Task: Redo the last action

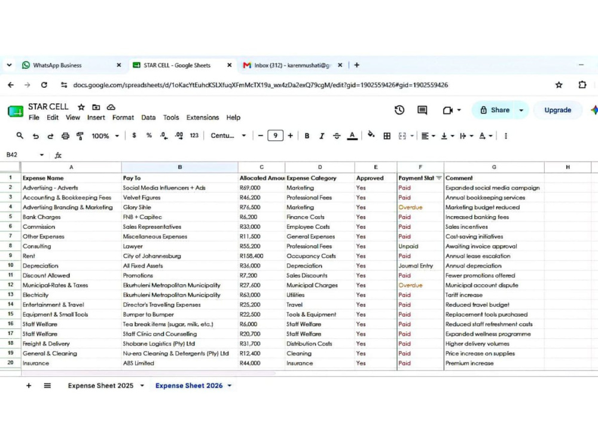Action: 50,136
